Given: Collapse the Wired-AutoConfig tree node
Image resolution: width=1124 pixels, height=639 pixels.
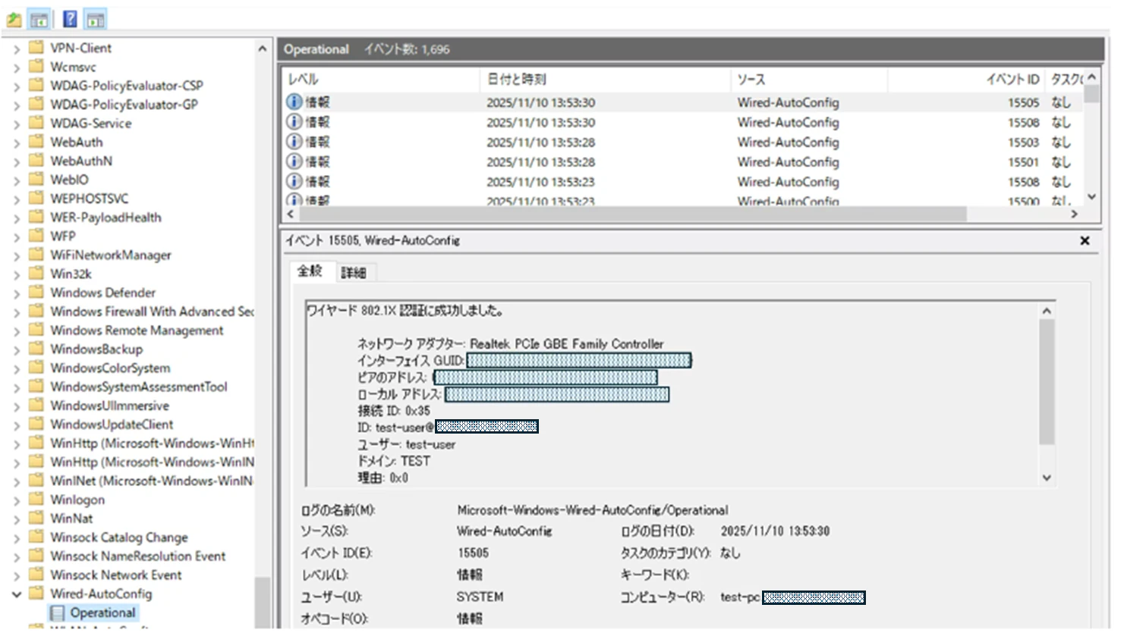Looking at the screenshot, I should pos(16,594).
